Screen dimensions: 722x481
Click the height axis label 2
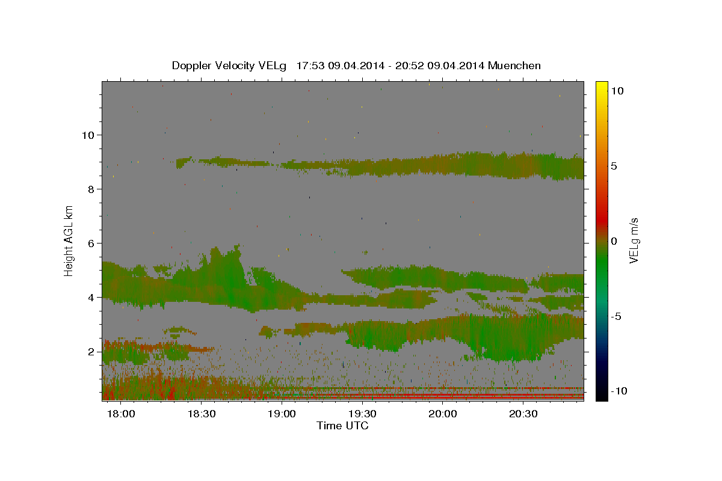91,351
